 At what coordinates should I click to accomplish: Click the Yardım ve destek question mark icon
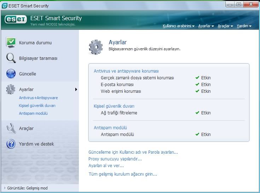[11, 144]
